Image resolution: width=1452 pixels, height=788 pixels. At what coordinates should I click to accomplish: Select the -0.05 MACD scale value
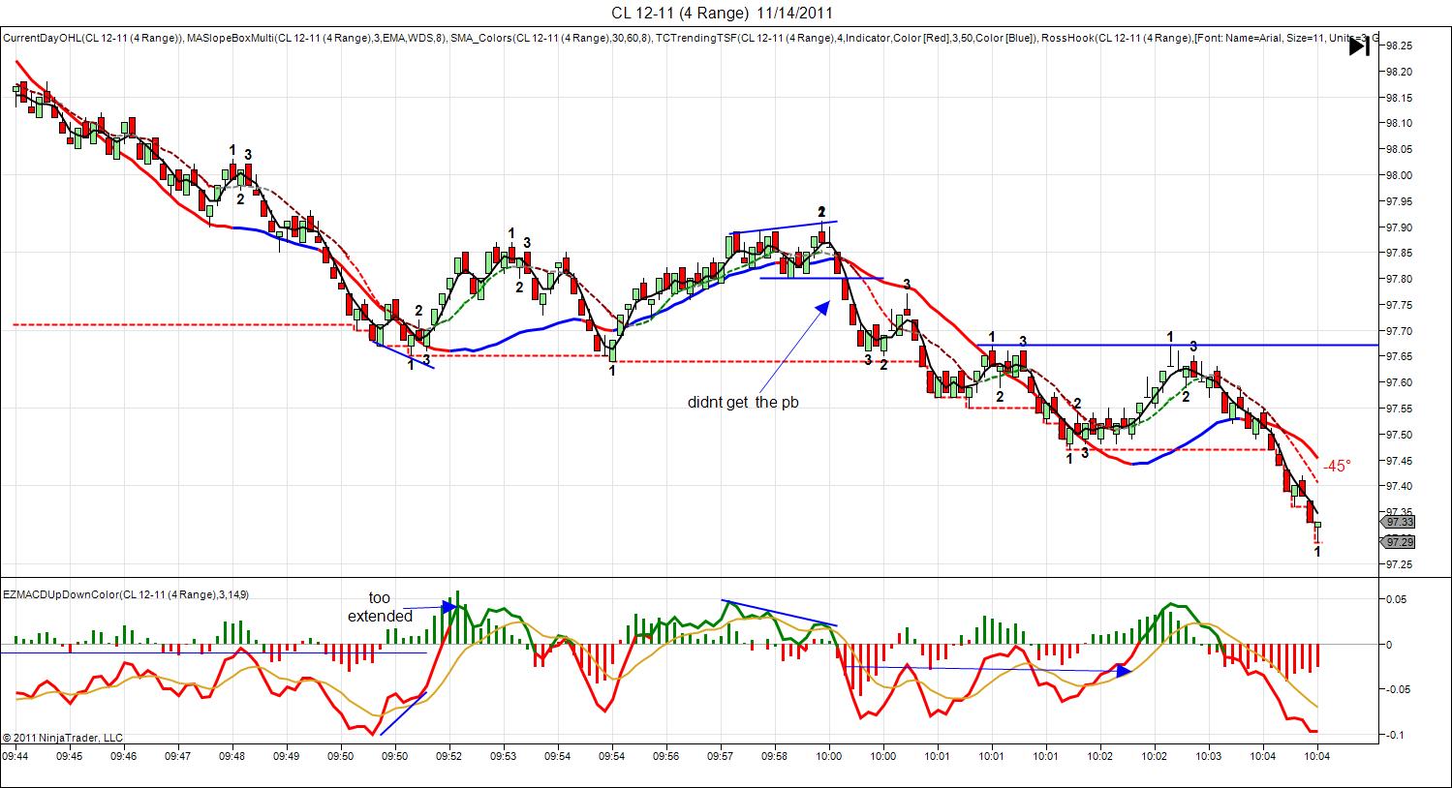pos(1398,689)
